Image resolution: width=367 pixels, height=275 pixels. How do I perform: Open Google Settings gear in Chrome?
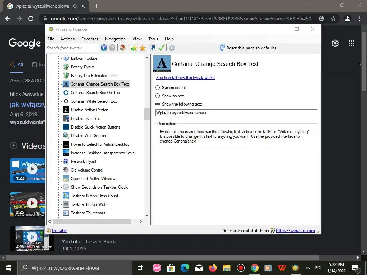335,43
